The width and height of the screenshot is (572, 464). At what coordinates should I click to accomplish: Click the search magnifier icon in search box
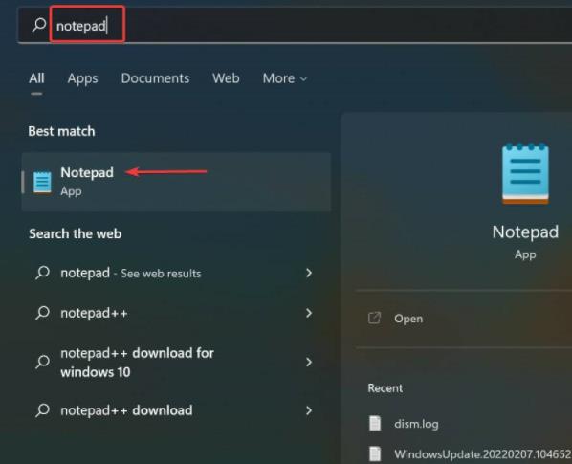39,25
